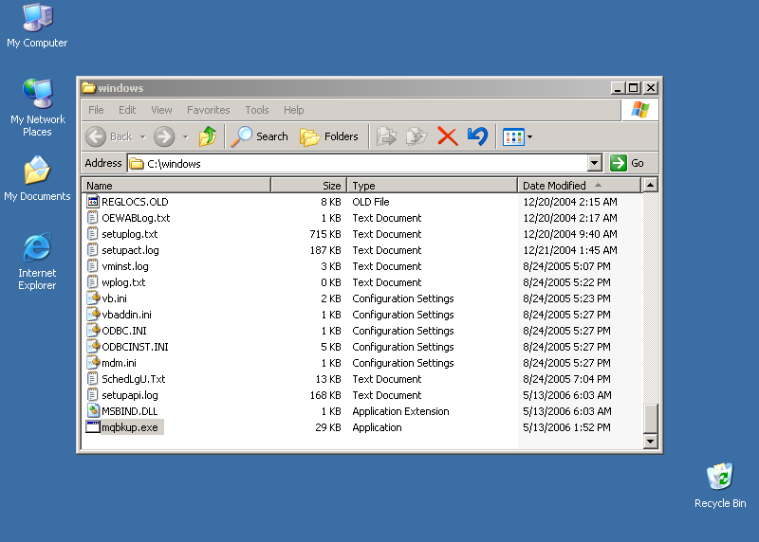Click the windows folder title bar icon
Viewport: 759px width, 542px height.
pos(88,87)
